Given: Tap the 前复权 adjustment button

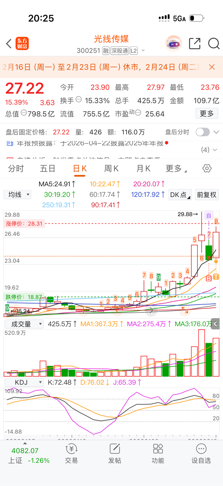Looking at the screenshot, I should coord(207,195).
